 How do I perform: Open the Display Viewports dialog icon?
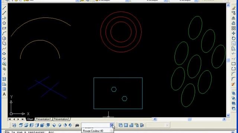click(x=120, y=125)
